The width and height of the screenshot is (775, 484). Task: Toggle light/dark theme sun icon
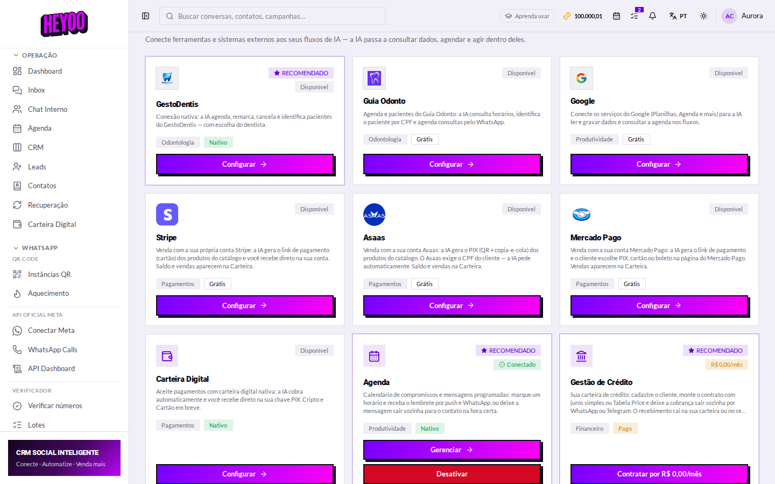point(703,16)
